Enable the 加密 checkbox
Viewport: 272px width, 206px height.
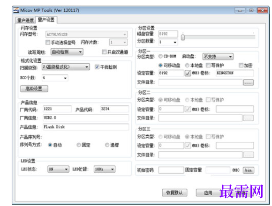click(x=241, y=65)
